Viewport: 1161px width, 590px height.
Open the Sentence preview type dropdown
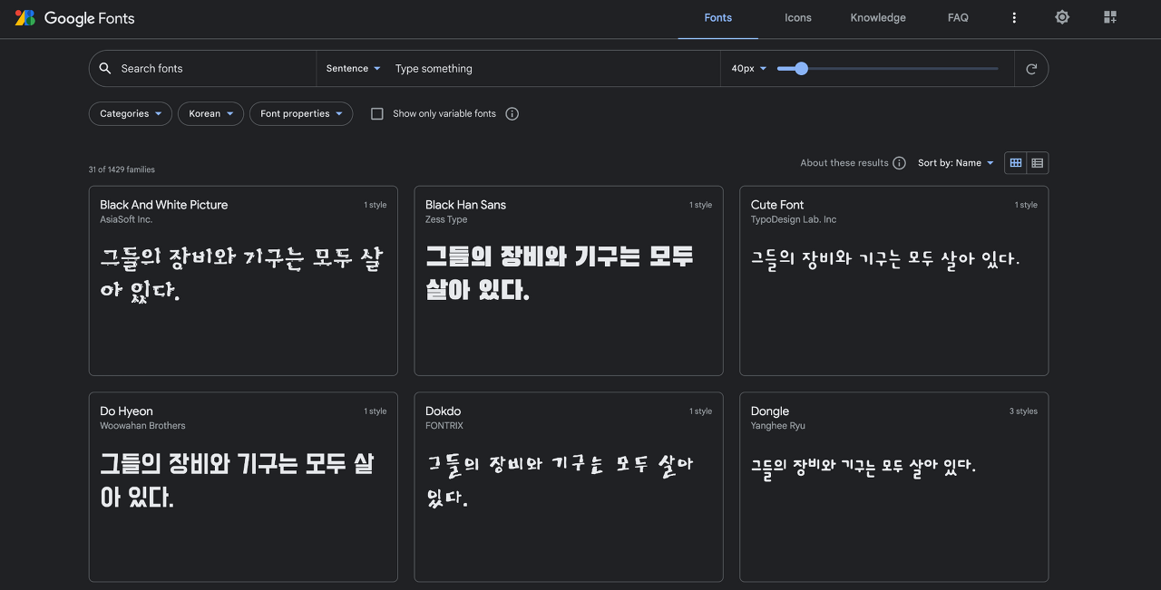pyautogui.click(x=354, y=69)
